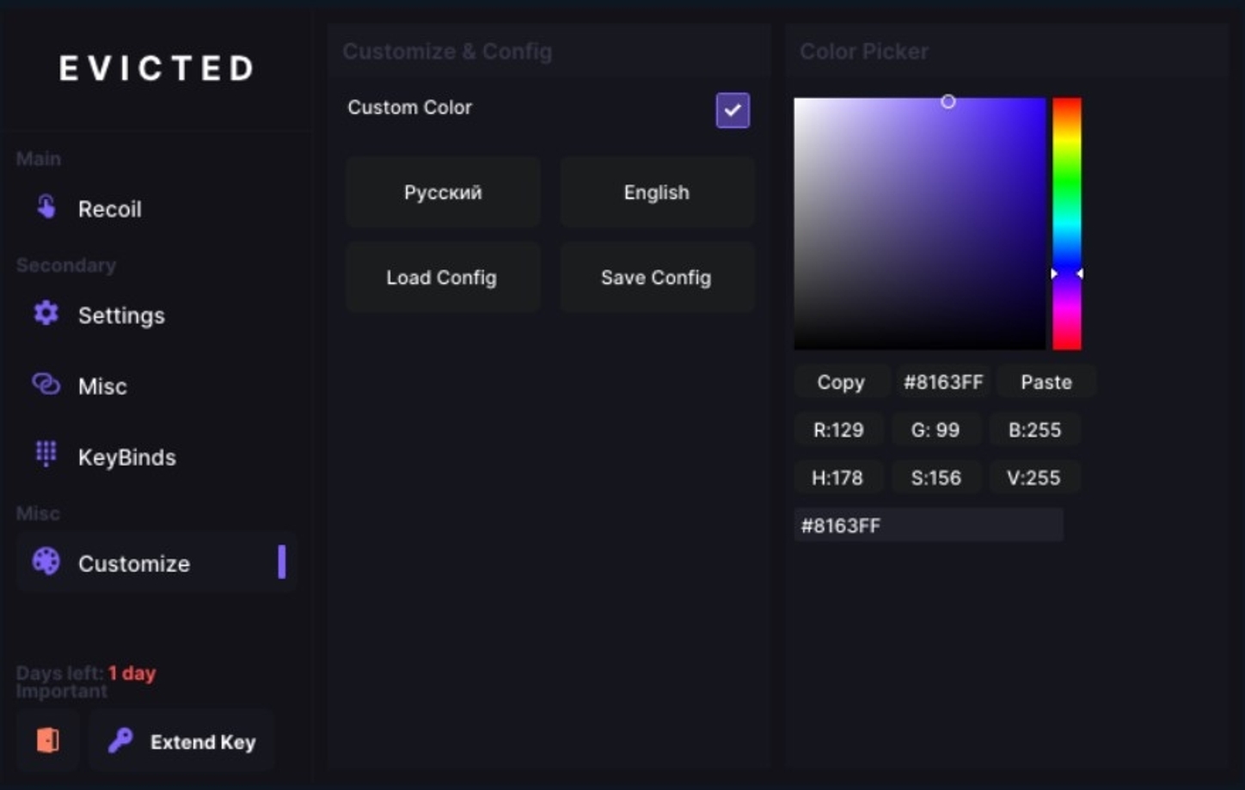Save current config

[656, 277]
